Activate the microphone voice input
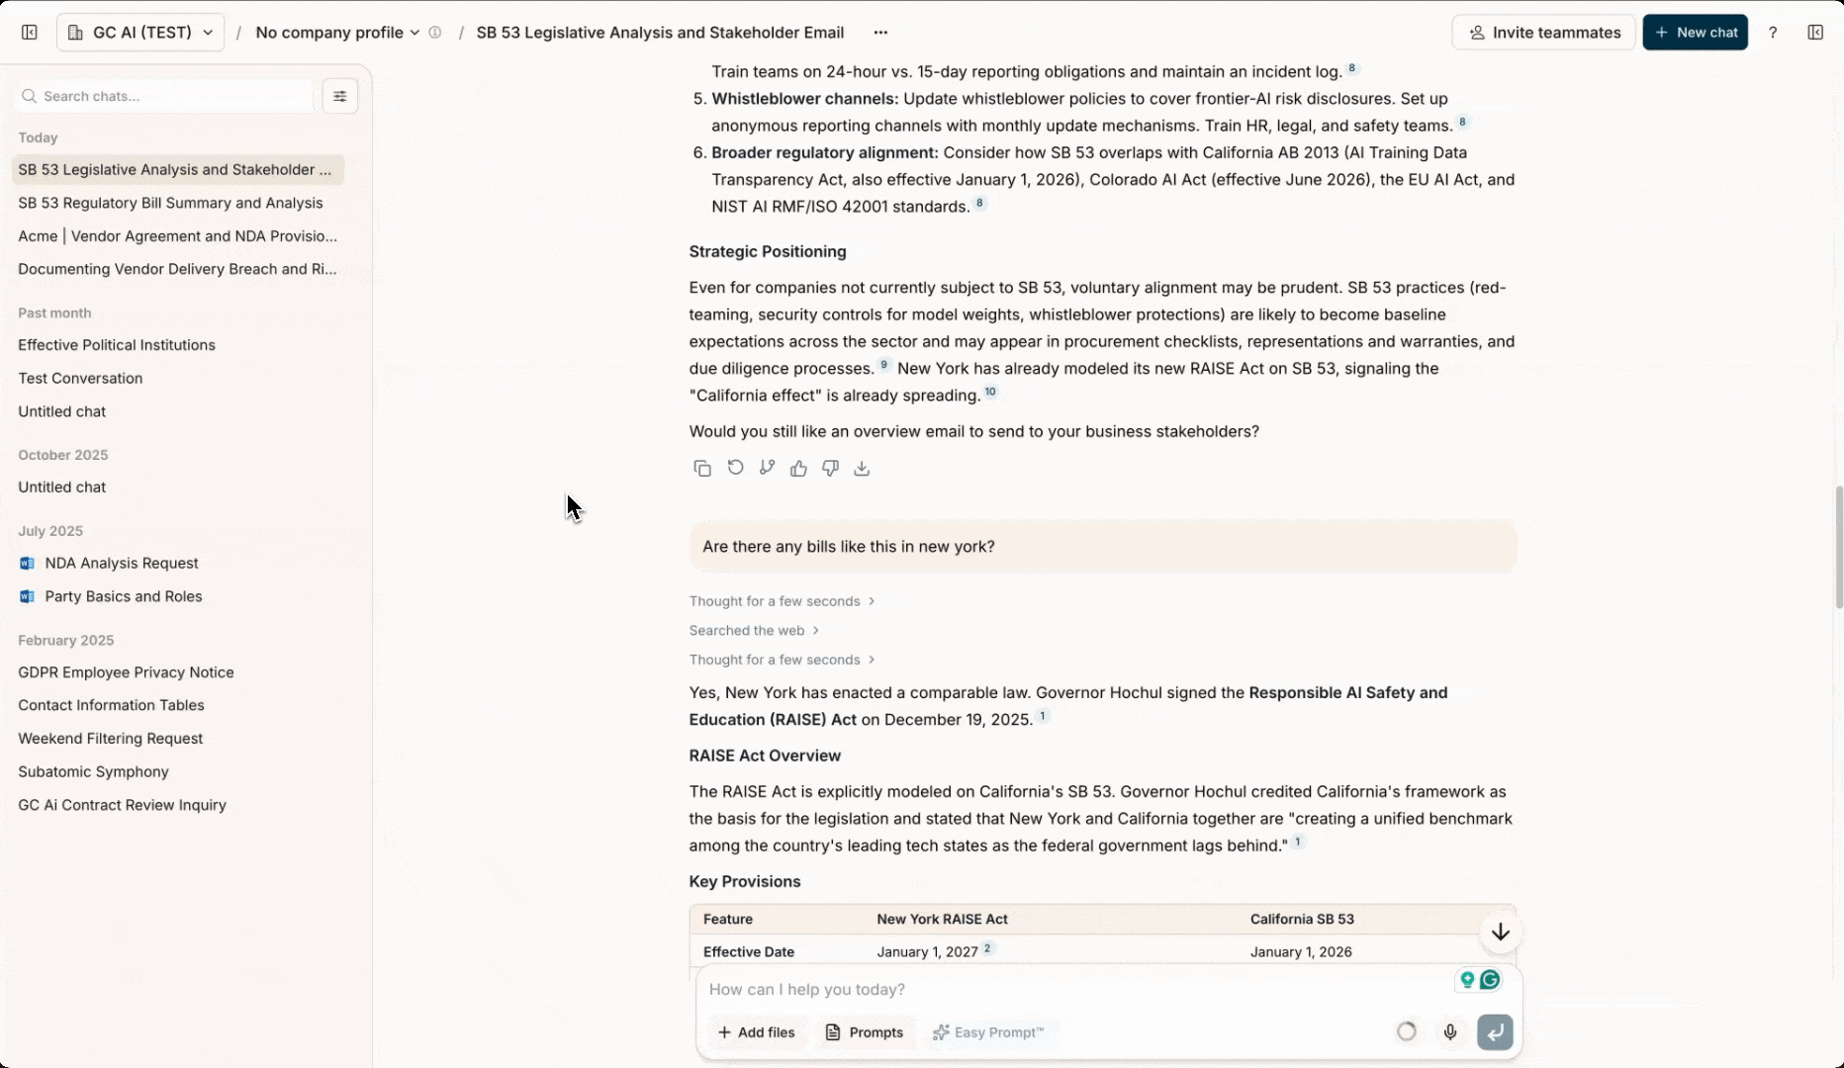Viewport: 1844px width, 1068px height. (x=1449, y=1032)
